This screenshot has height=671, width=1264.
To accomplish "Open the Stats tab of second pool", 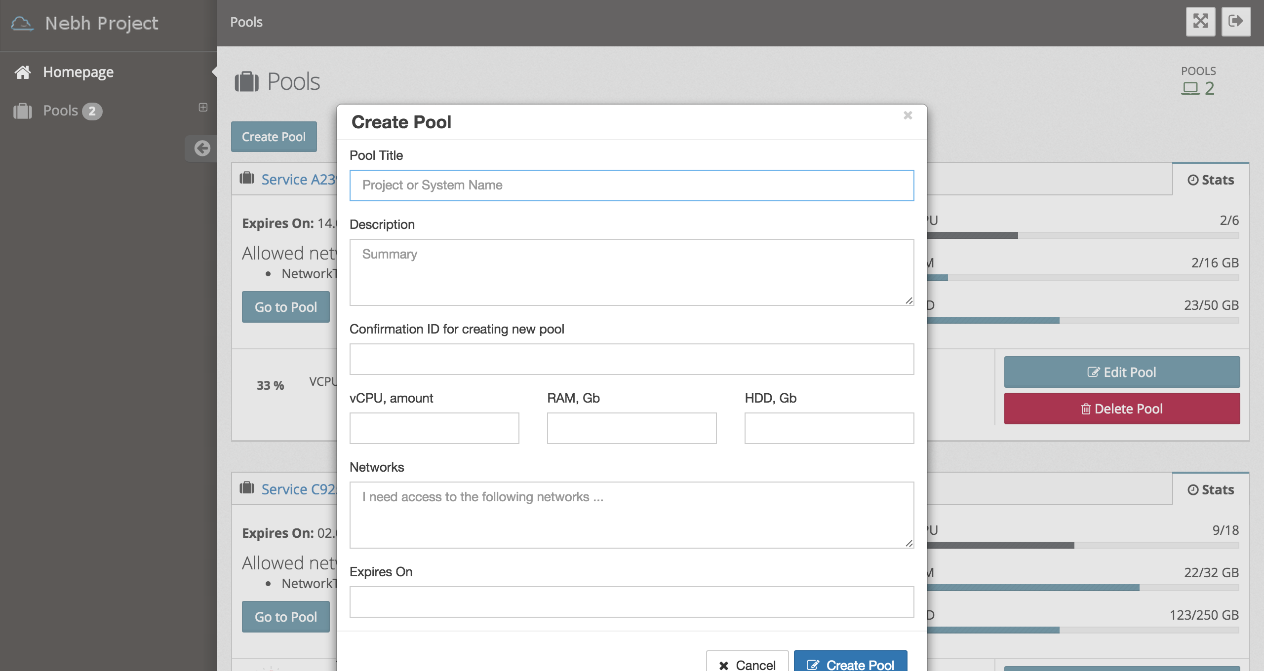I will point(1211,490).
